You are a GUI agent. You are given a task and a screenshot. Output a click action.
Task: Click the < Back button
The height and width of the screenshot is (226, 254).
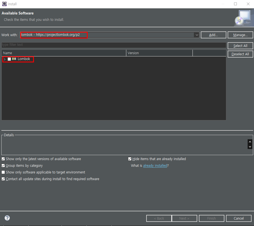159,218
